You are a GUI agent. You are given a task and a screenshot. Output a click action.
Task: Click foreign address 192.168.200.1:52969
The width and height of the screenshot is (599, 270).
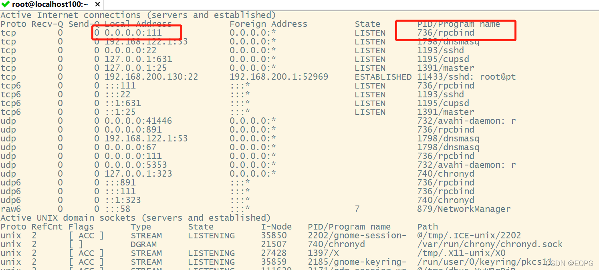pos(279,77)
